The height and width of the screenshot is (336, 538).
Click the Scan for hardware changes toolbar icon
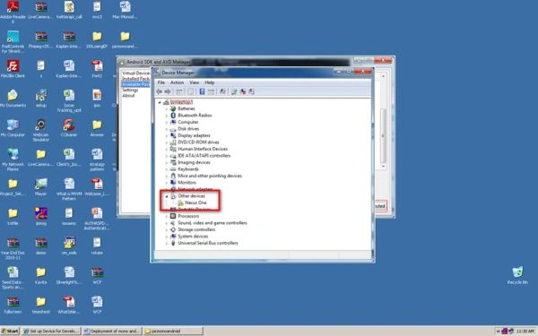222,91
